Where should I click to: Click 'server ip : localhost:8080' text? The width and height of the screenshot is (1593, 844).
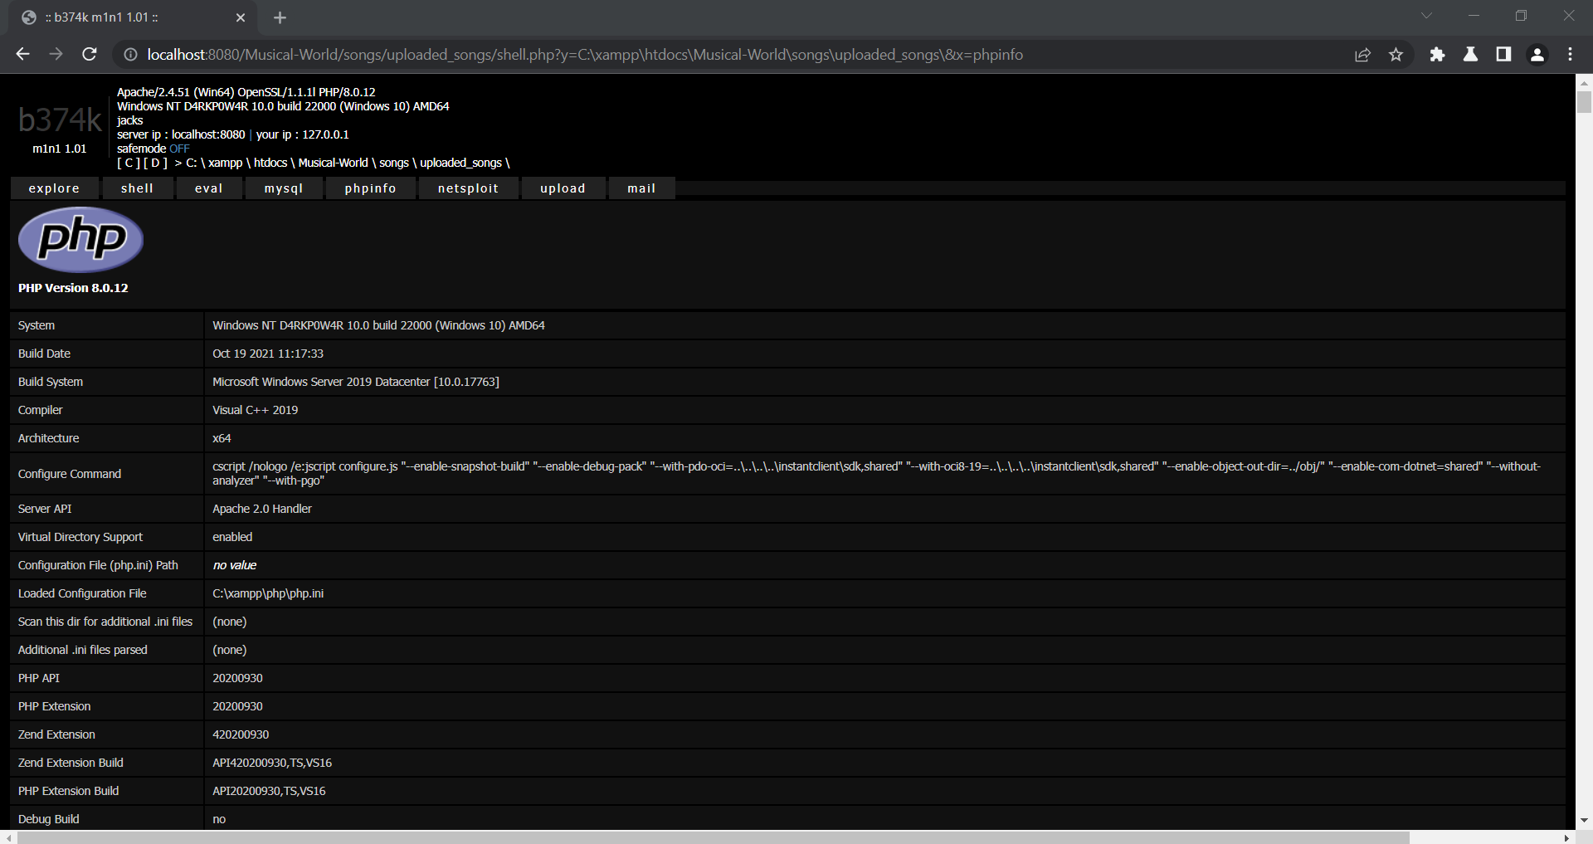coord(181,134)
